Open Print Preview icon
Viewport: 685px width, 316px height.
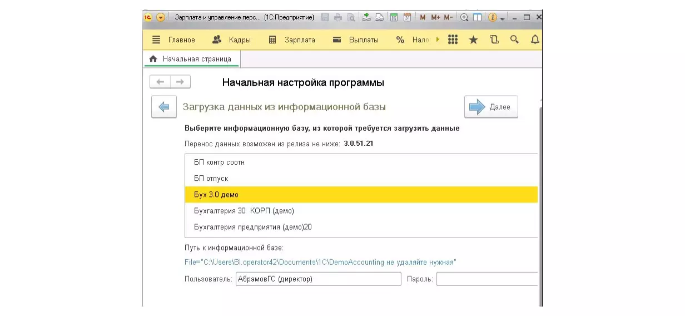(x=351, y=17)
